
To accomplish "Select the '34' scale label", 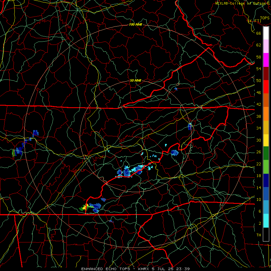I will (259, 128).
